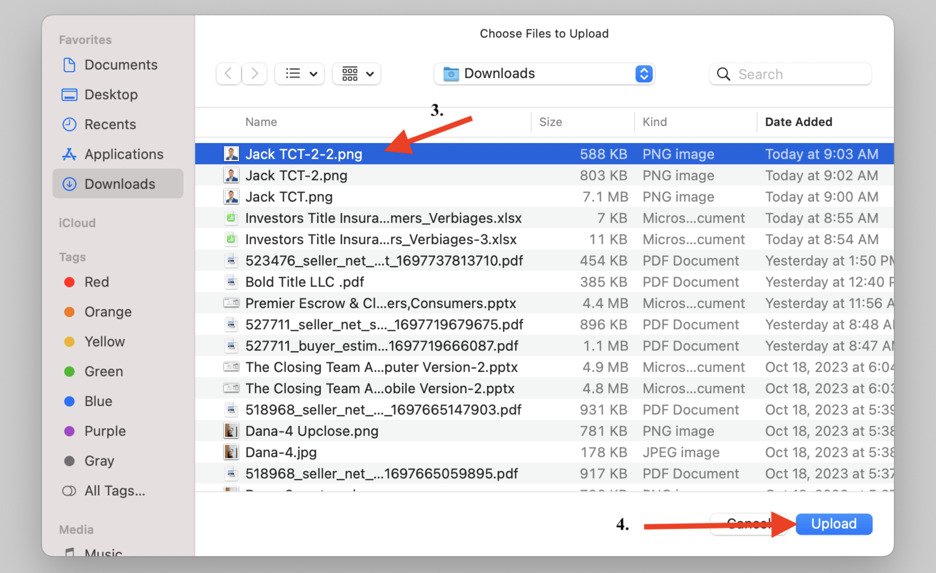Viewport: 936px width, 573px height.
Task: Open the grouping options grid dropdown
Action: point(356,74)
